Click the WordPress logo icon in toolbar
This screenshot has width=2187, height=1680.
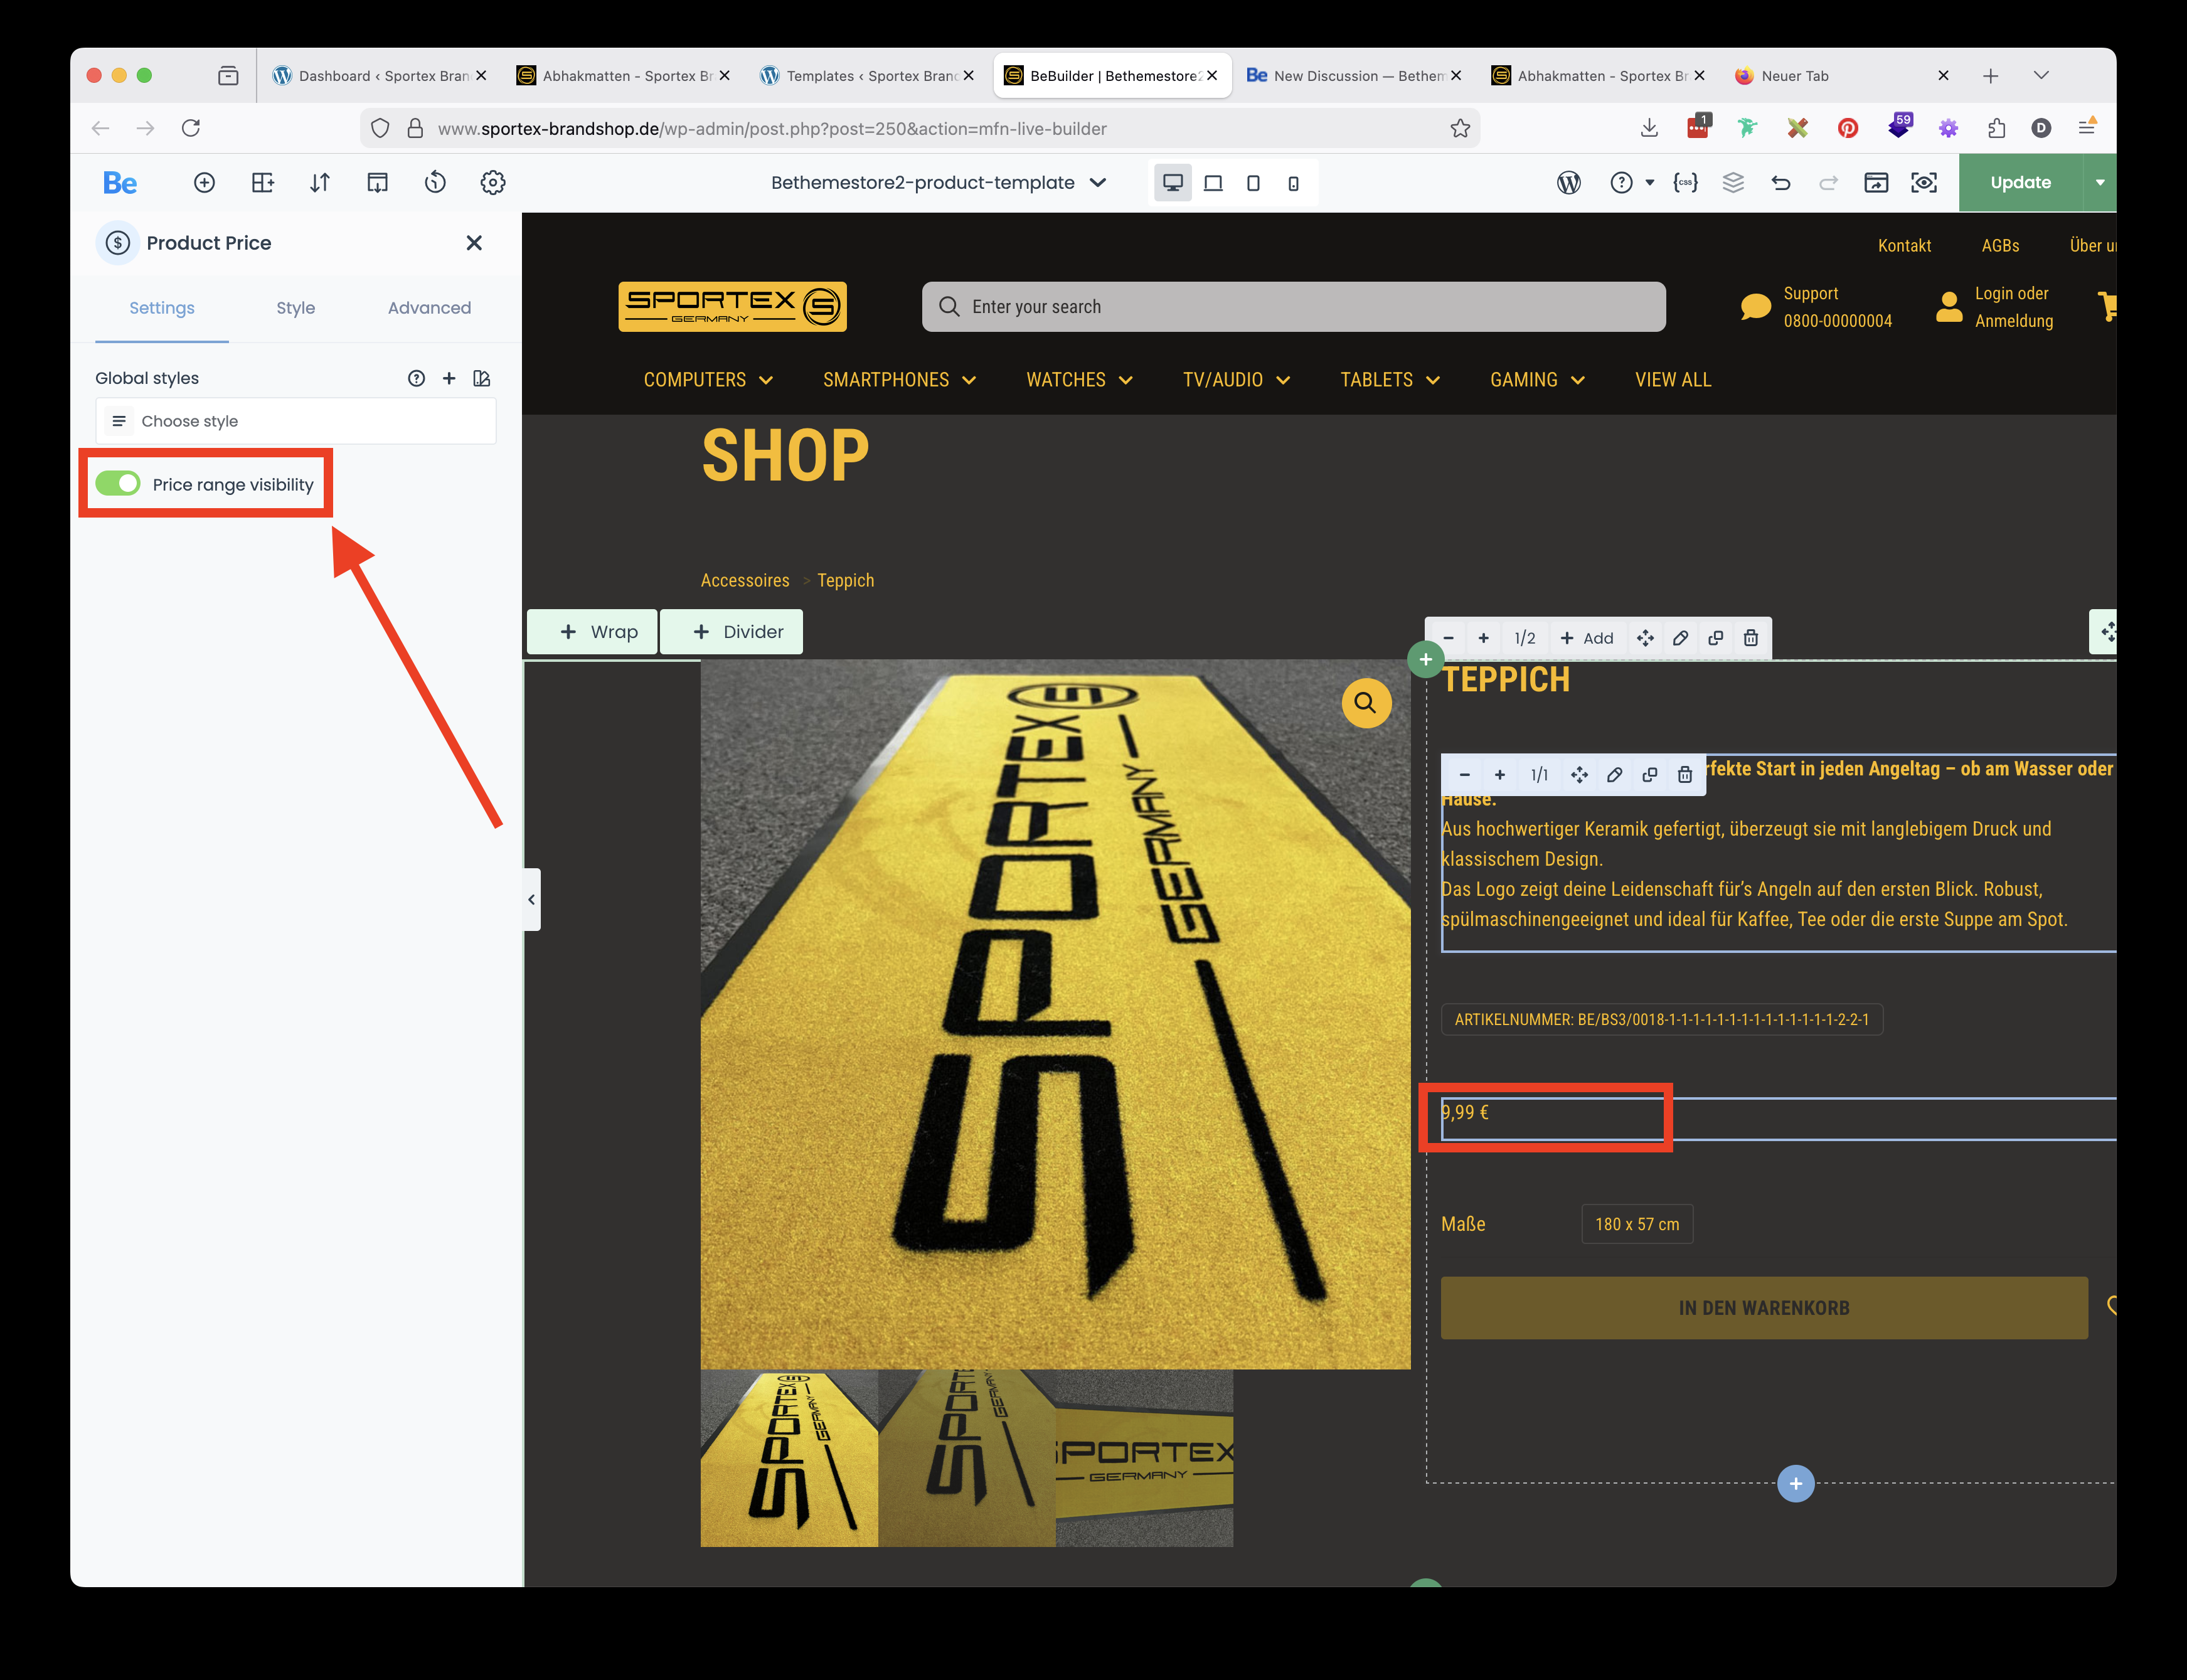click(x=1568, y=182)
